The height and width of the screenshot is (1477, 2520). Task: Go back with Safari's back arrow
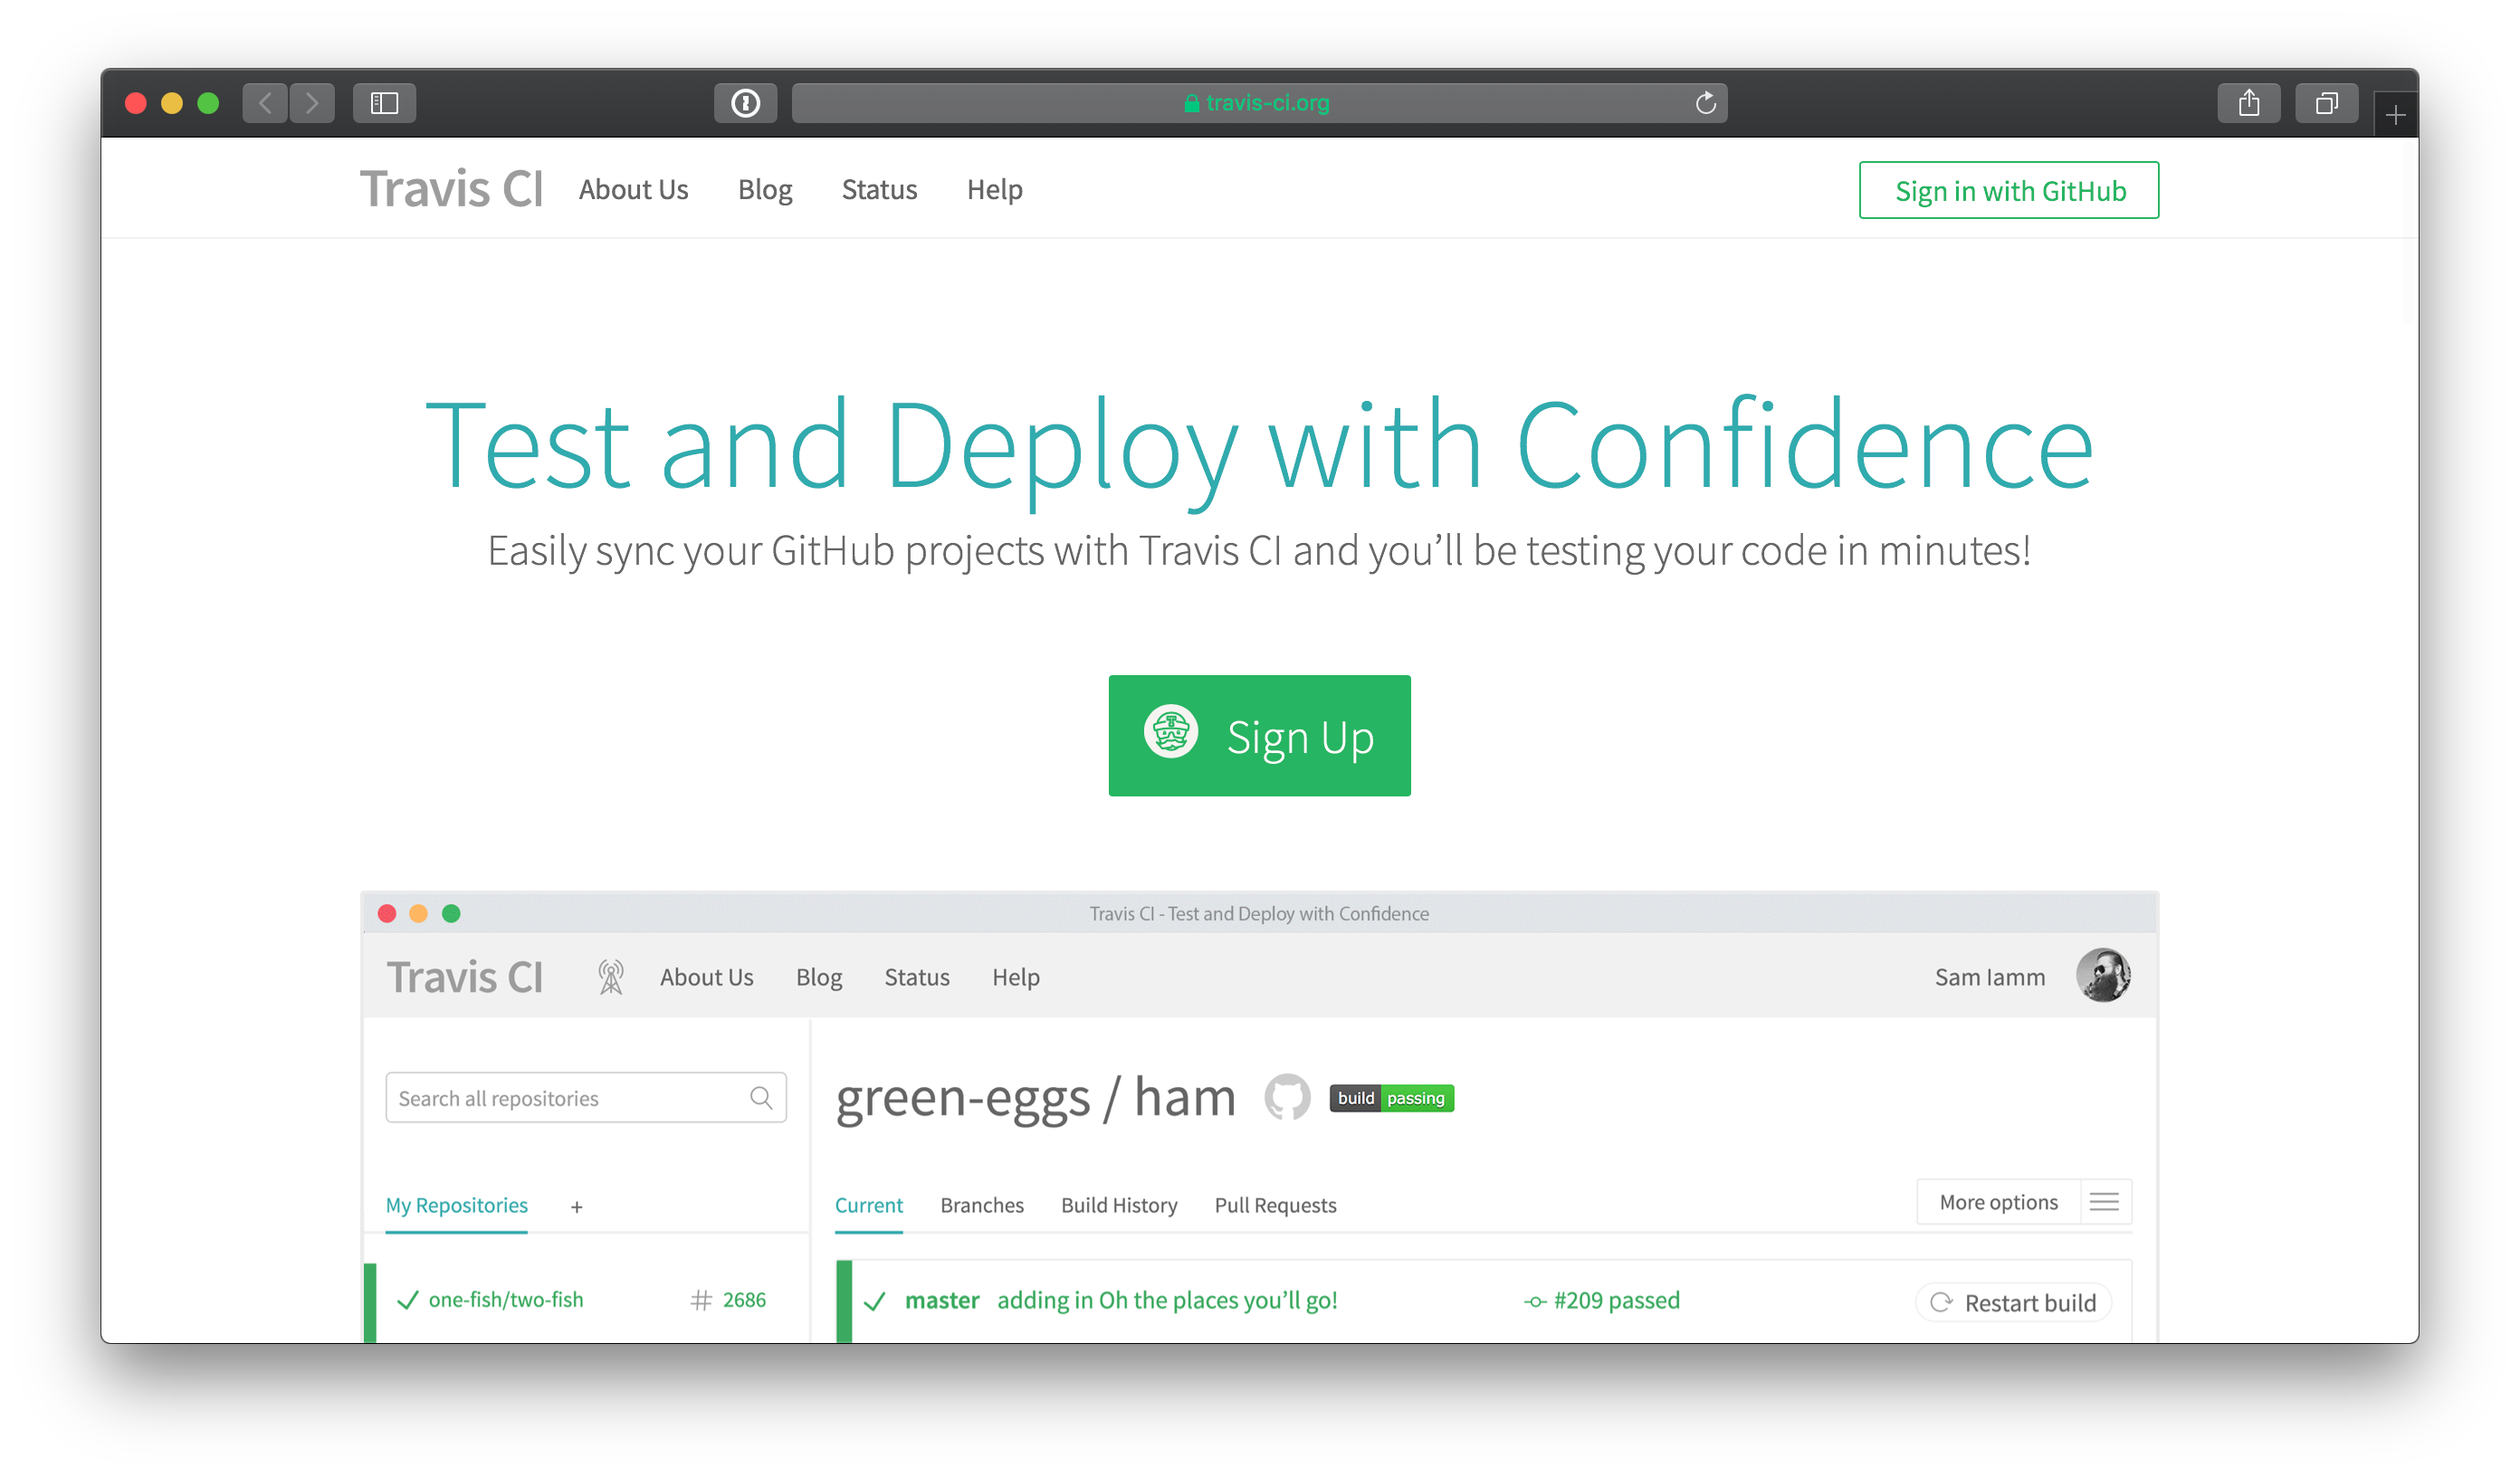(265, 103)
